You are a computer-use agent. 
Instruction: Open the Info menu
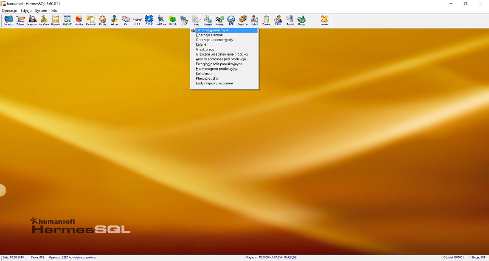pyautogui.click(x=54, y=11)
